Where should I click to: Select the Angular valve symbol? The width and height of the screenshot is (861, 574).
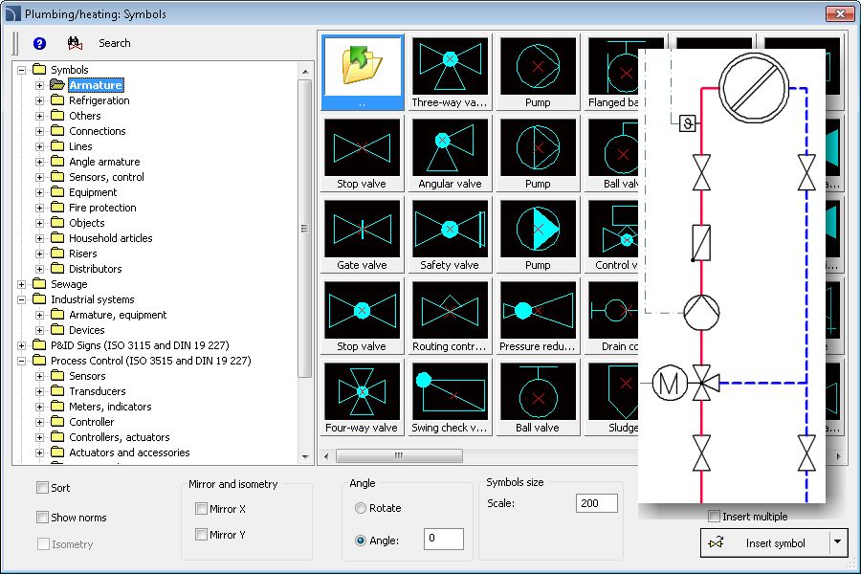pos(450,154)
